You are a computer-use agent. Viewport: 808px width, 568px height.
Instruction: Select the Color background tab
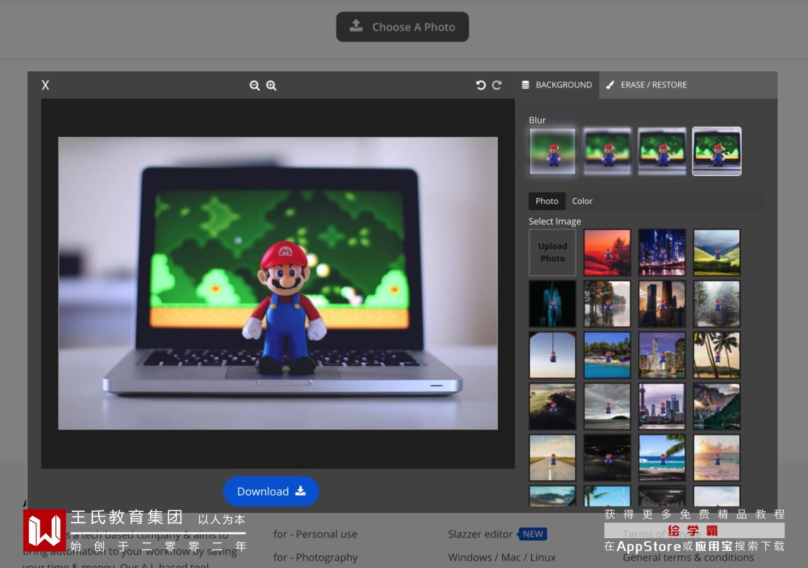(x=582, y=201)
